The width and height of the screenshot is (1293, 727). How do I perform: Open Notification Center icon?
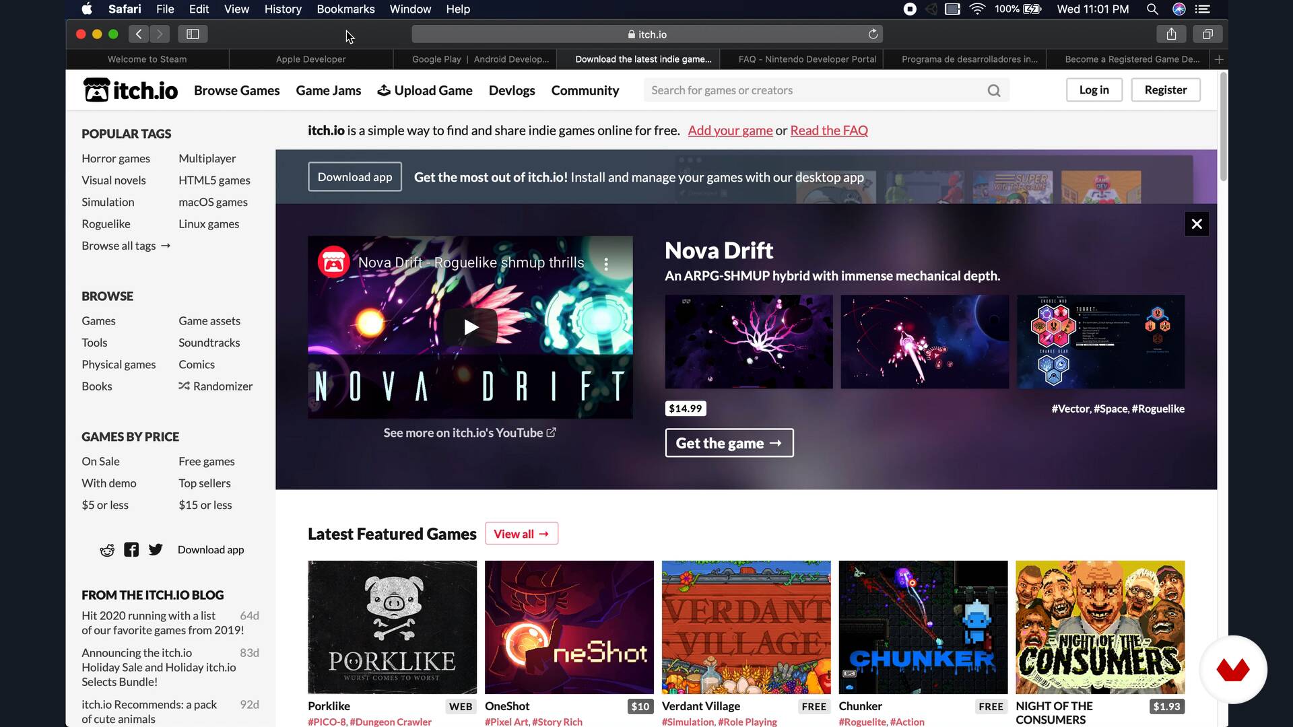pyautogui.click(x=1203, y=9)
